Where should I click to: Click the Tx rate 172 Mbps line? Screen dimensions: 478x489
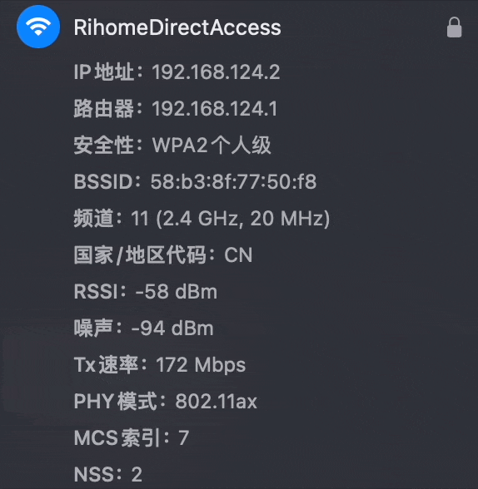(x=160, y=365)
